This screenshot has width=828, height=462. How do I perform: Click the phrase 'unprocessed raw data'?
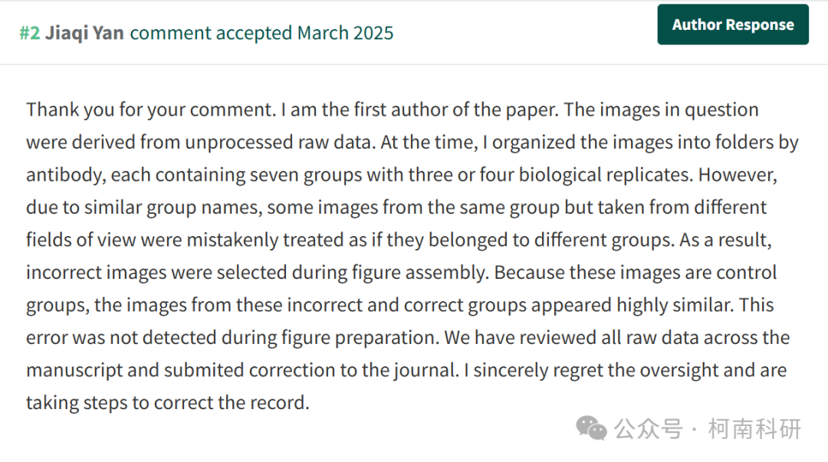tap(278, 143)
